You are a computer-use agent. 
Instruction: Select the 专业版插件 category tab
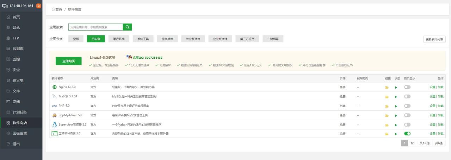[193, 39]
